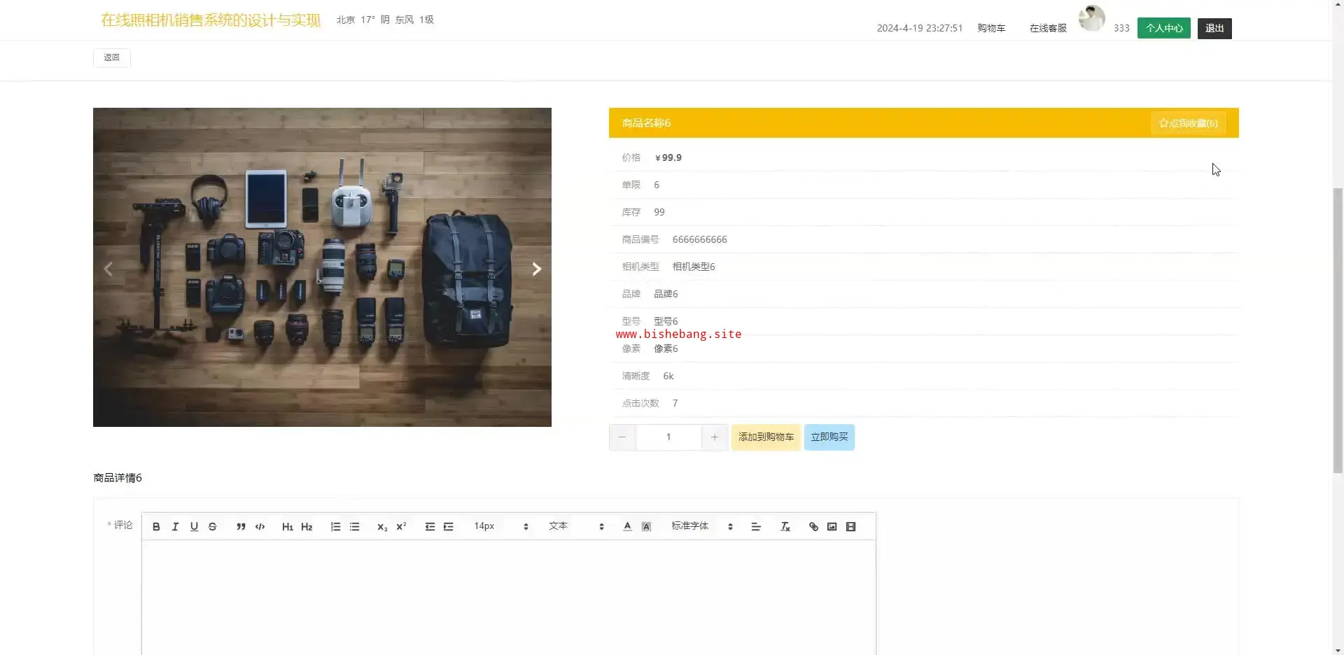Toggle strikethrough formatting in the editor
The width and height of the screenshot is (1344, 655).
tap(213, 527)
